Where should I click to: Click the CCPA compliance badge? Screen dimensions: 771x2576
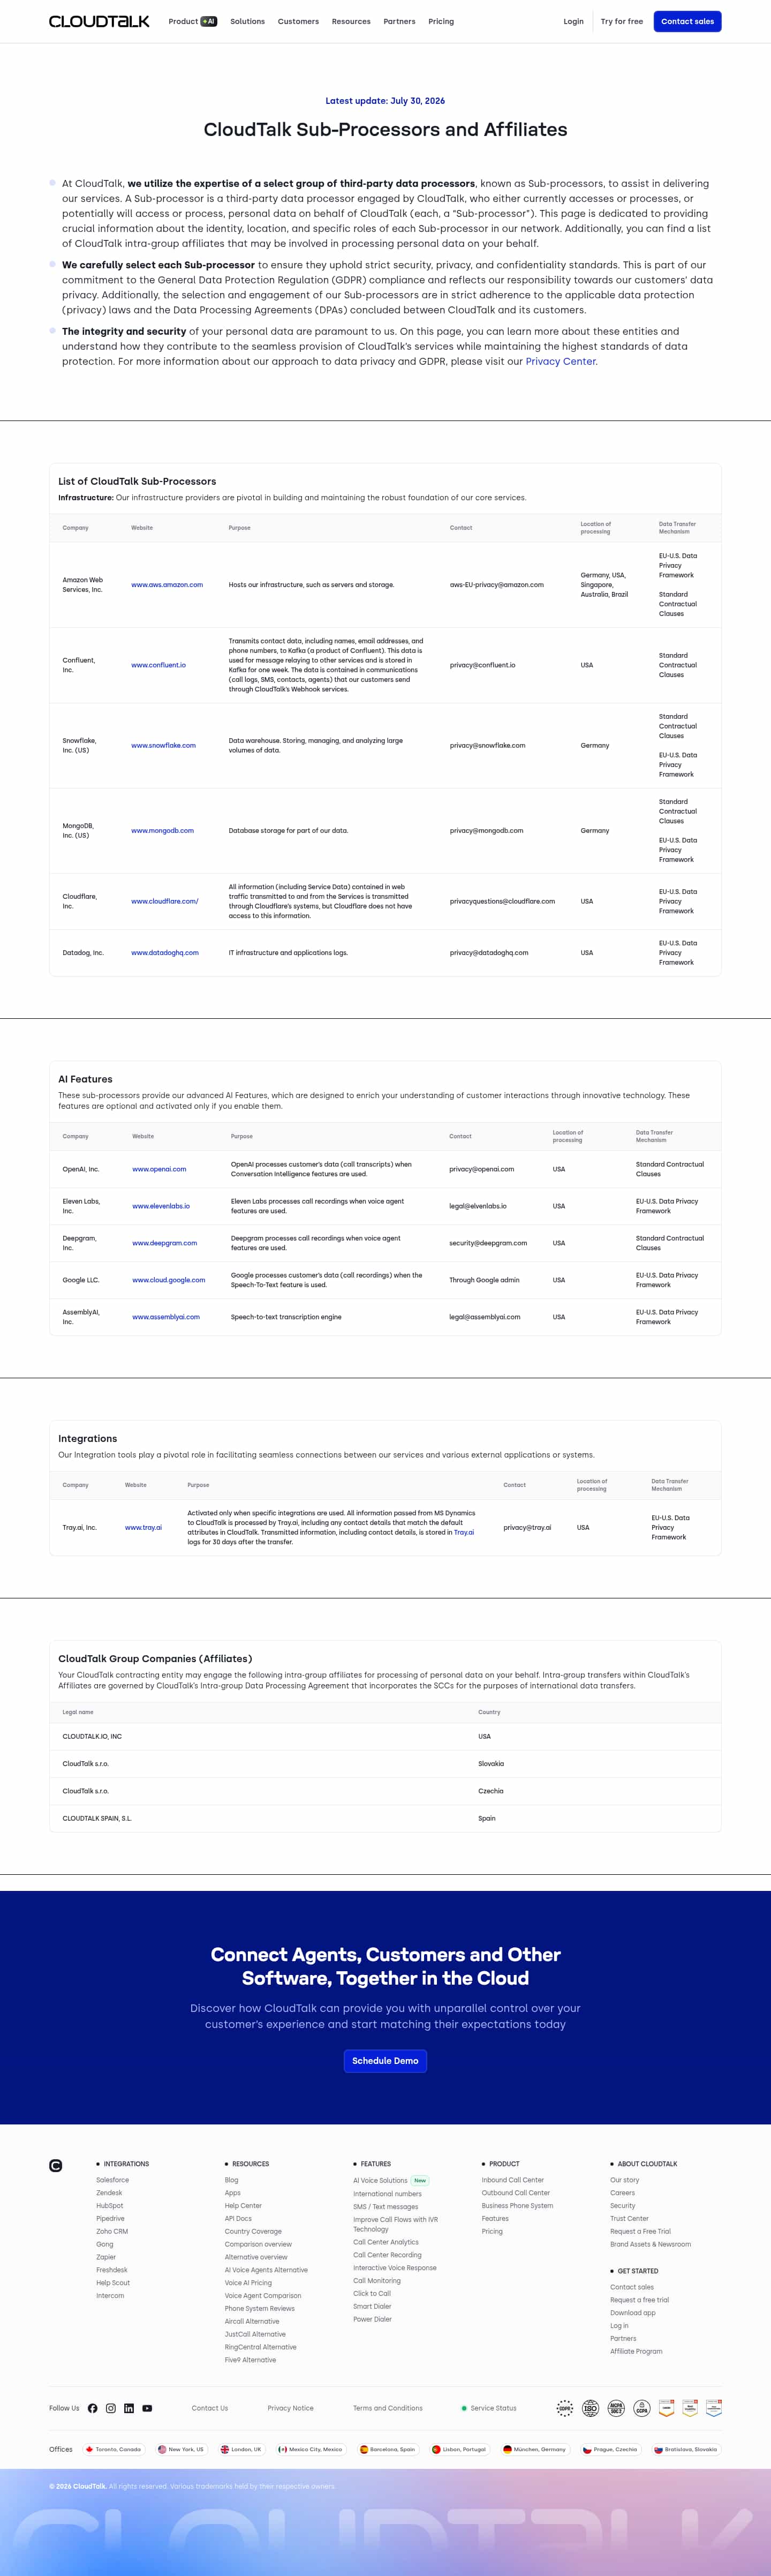[642, 2408]
